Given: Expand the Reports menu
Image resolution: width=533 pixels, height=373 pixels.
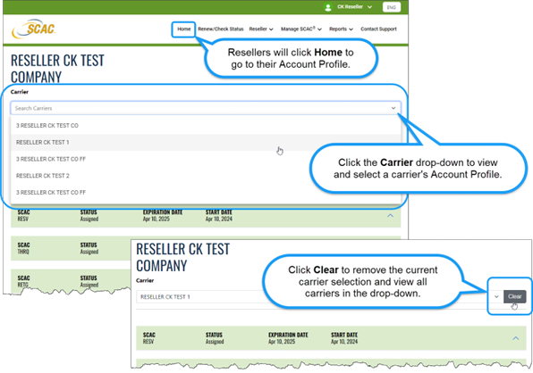Looking at the screenshot, I should [x=341, y=29].
